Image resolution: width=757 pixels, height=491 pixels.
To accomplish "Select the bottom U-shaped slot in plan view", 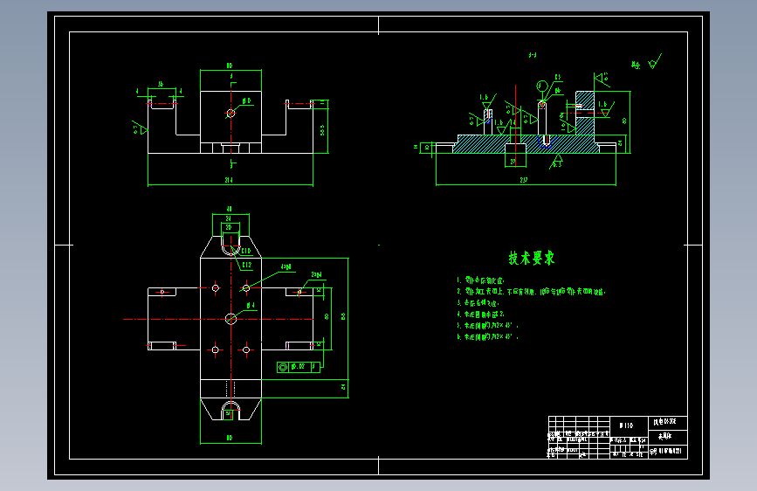I will point(231,411).
